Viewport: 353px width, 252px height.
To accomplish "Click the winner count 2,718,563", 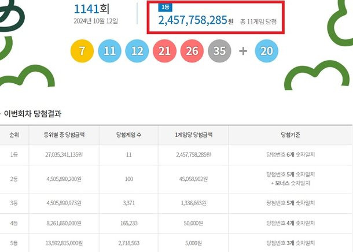I will point(129,243).
